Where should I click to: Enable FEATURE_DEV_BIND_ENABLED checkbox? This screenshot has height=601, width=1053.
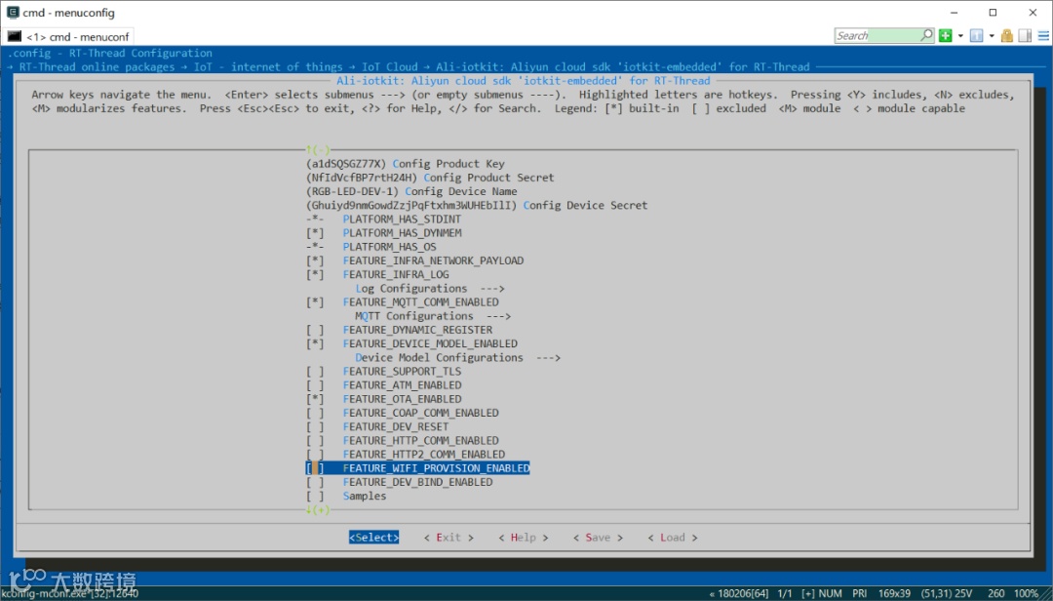pyautogui.click(x=315, y=483)
